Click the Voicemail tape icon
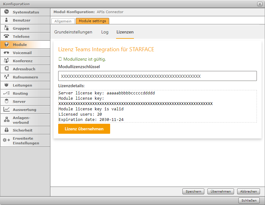 click(7, 53)
